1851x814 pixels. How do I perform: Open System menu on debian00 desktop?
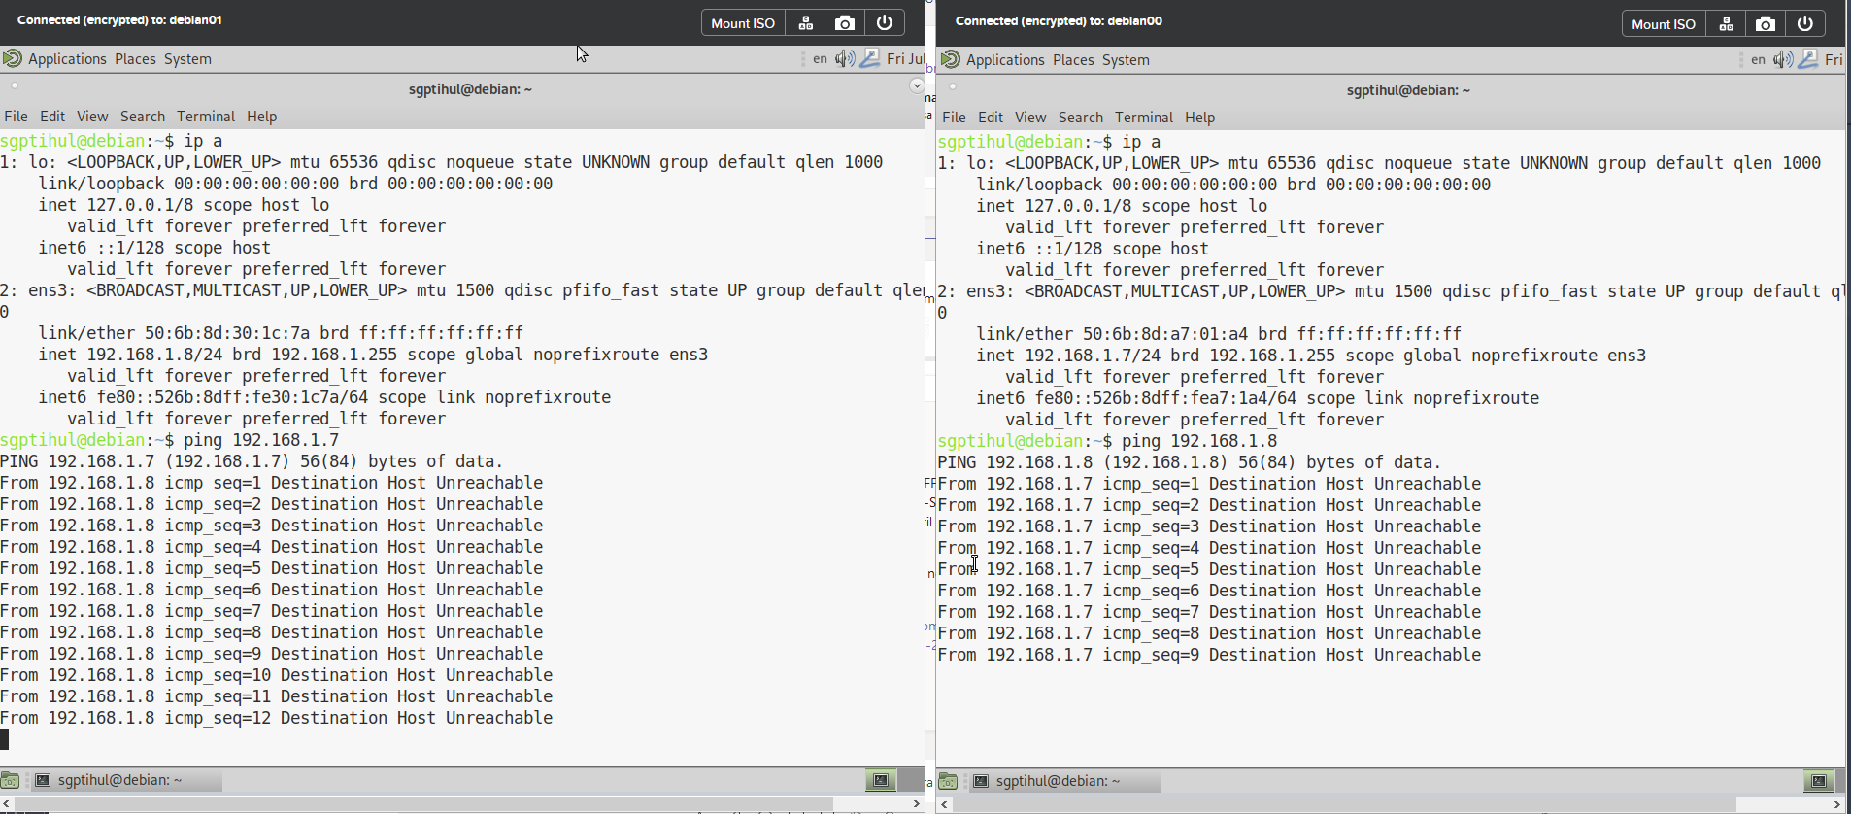1126,60
